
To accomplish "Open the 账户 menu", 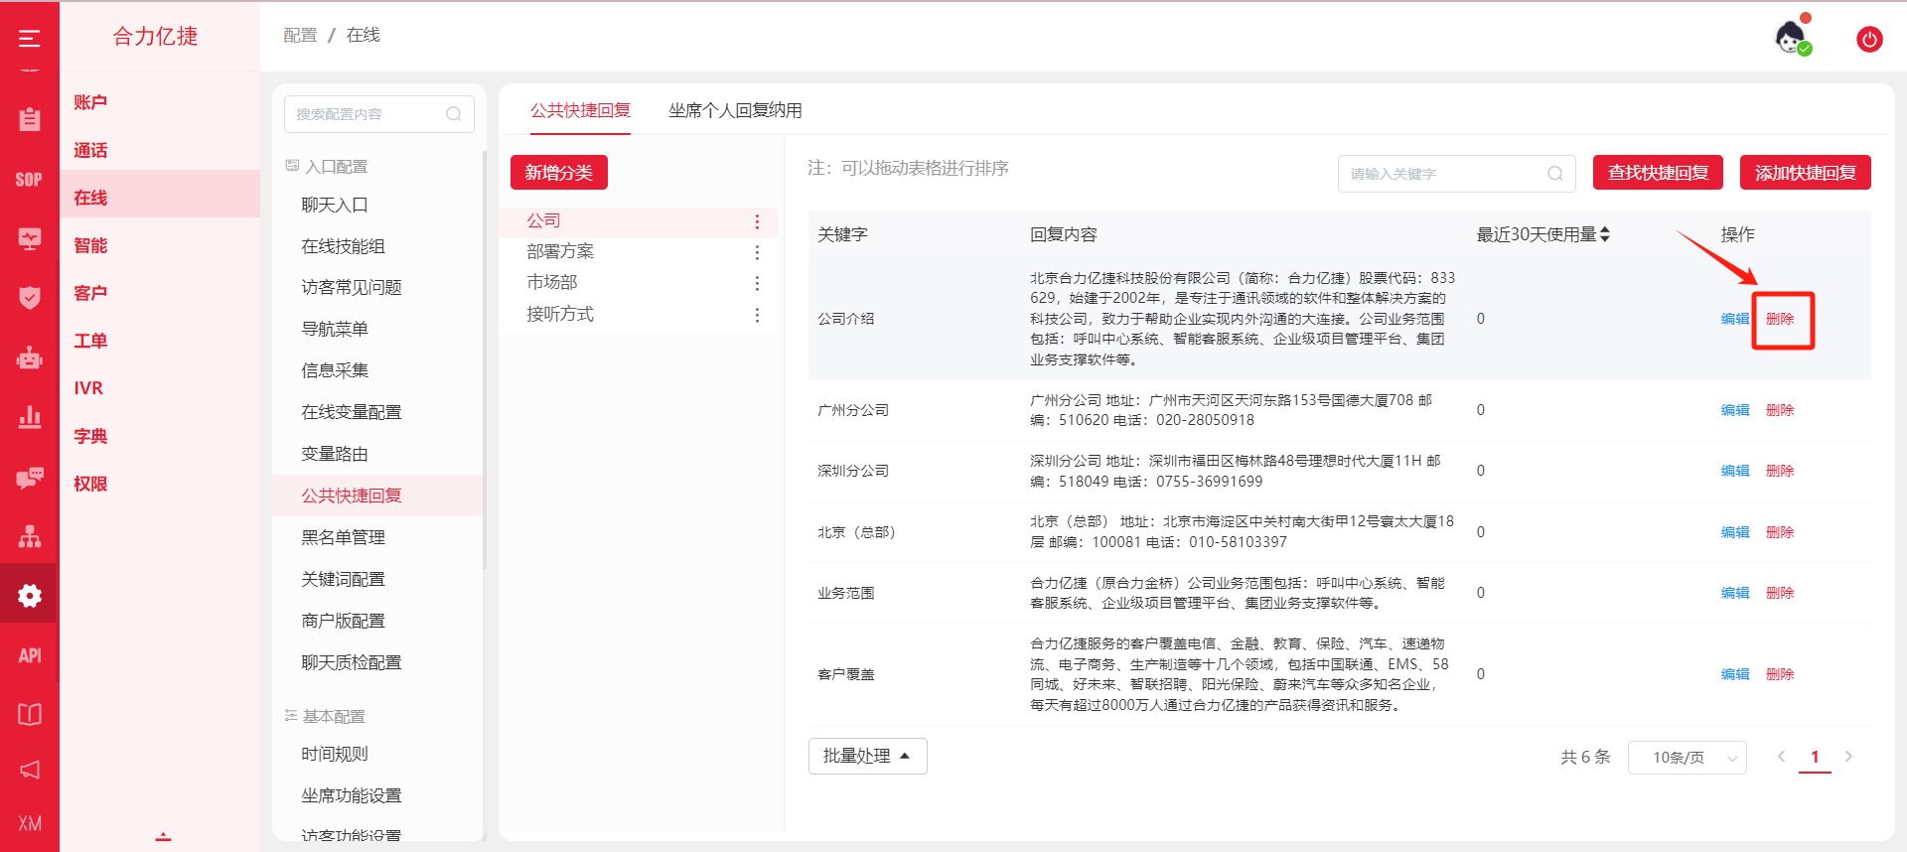I will point(90,102).
